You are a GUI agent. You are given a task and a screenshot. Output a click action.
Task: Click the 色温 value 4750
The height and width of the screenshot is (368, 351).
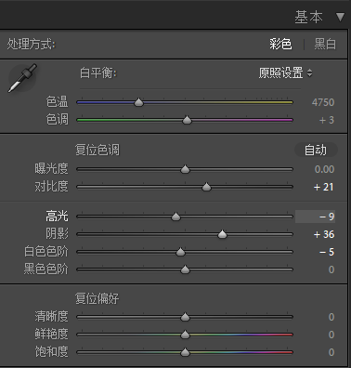coord(323,102)
